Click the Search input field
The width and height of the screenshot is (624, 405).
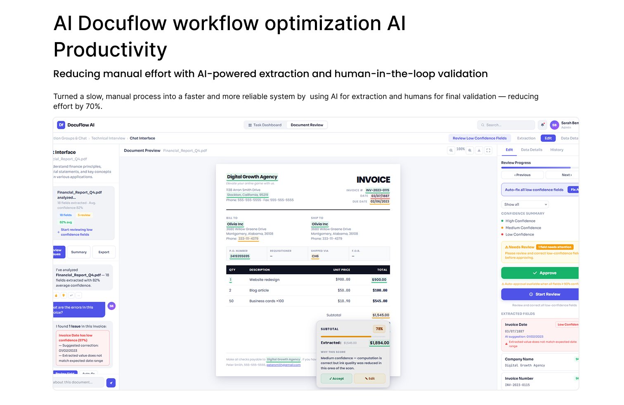point(506,125)
